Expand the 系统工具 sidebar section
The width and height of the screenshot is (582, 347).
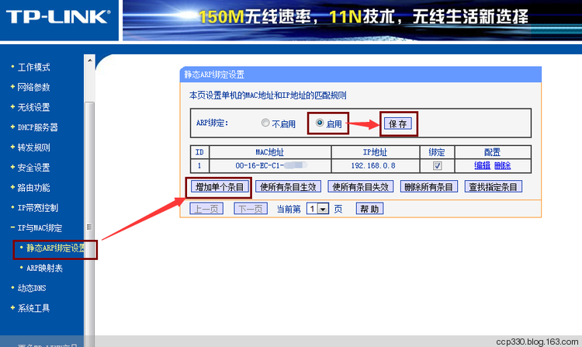coord(33,308)
